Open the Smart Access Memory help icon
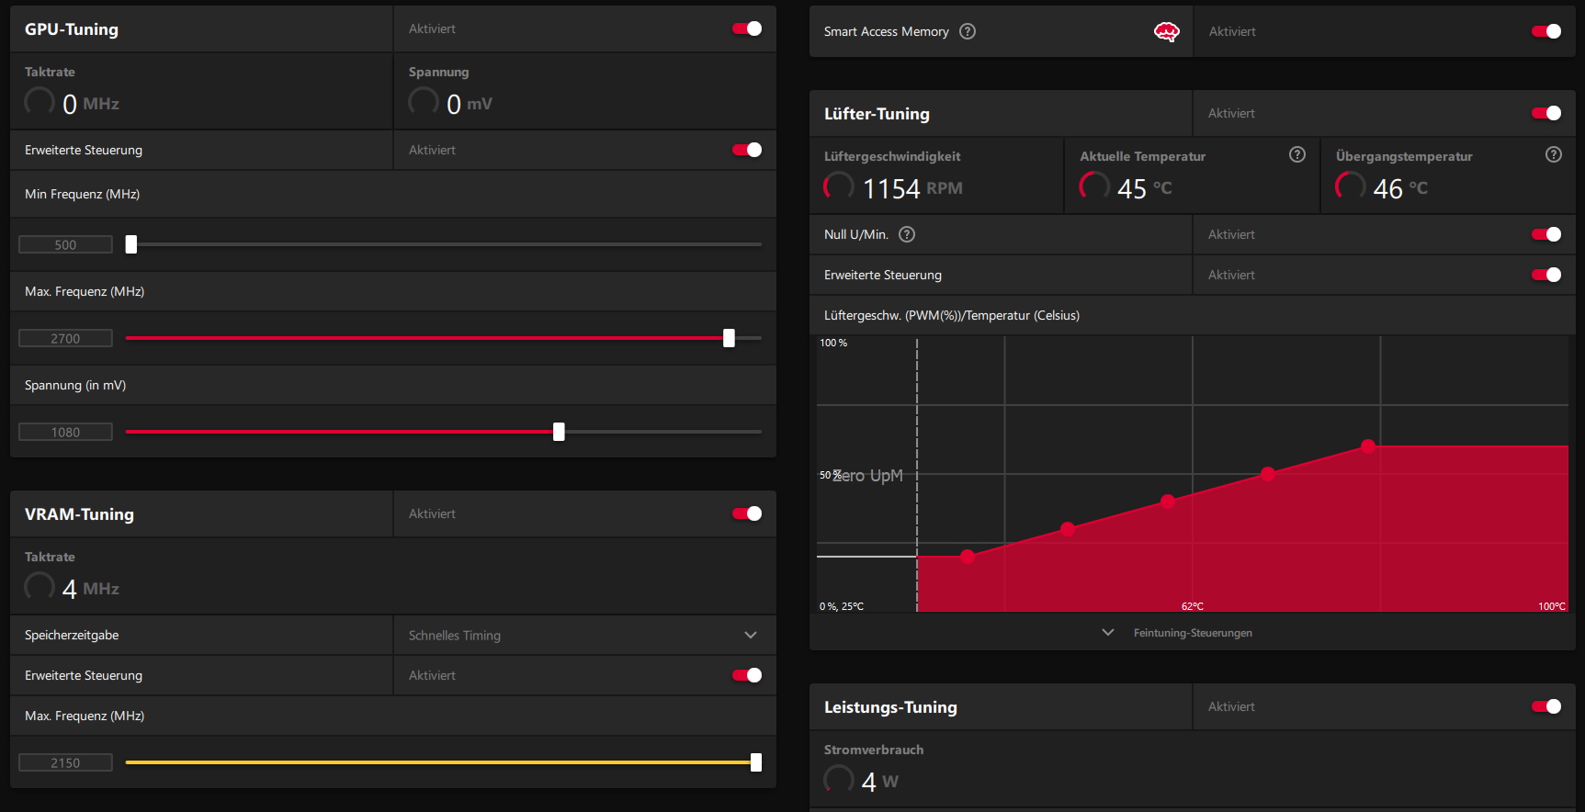1585x812 pixels. point(968,31)
